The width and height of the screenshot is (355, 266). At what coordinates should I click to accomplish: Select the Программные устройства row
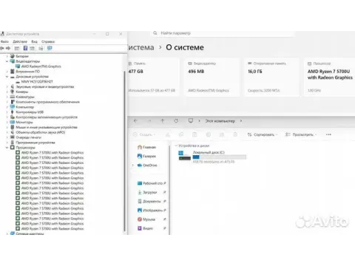click(x=33, y=143)
